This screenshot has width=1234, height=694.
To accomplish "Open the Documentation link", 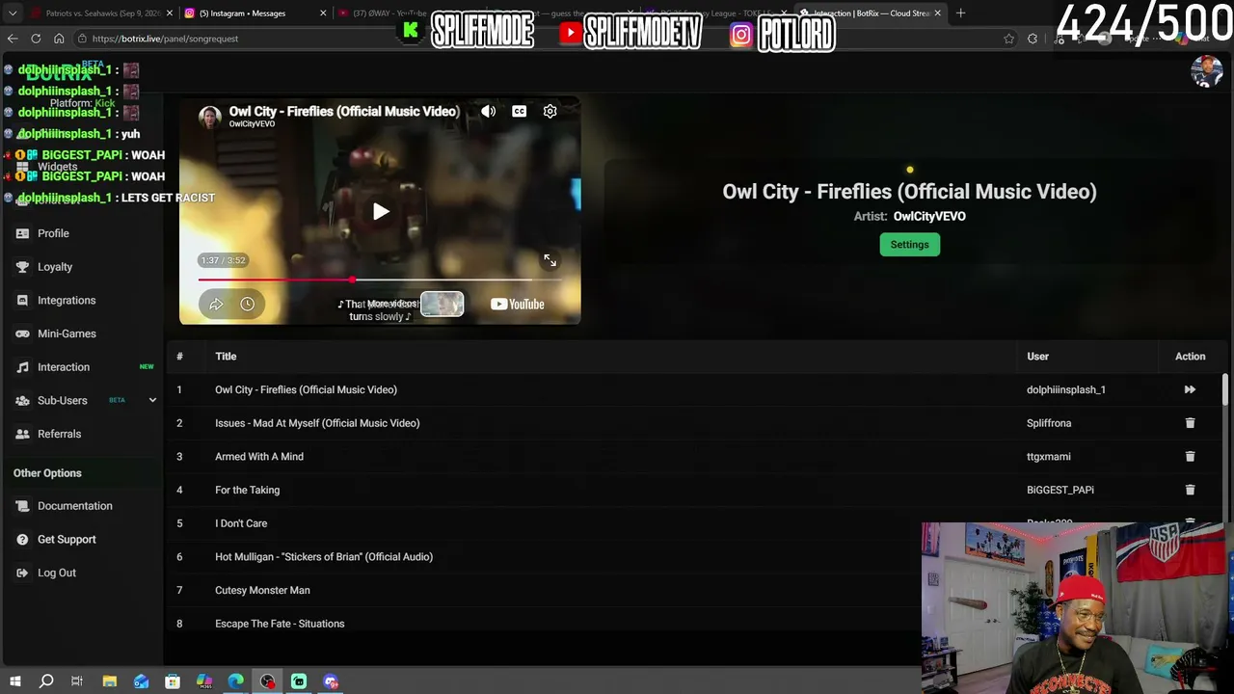I will [75, 506].
